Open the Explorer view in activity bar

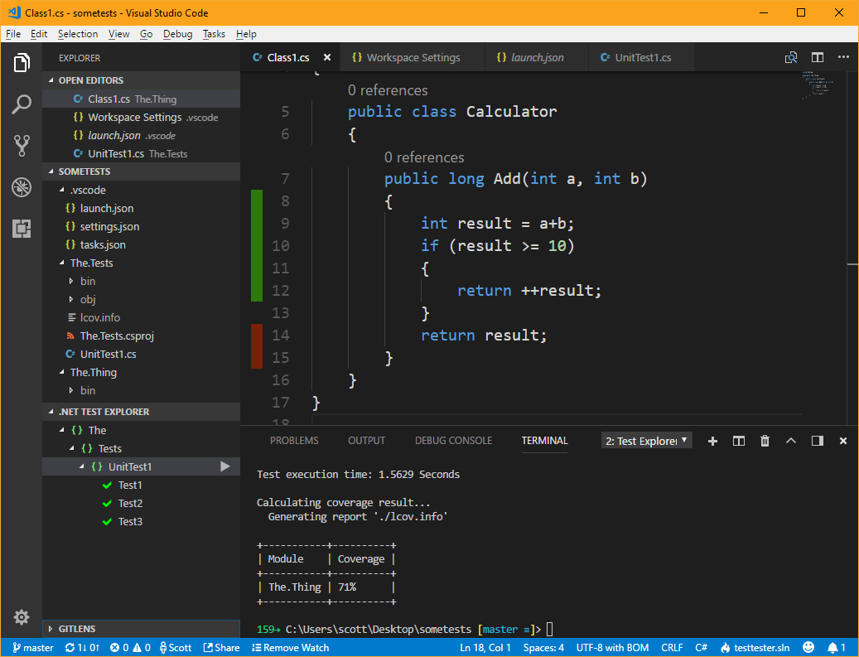(x=22, y=62)
